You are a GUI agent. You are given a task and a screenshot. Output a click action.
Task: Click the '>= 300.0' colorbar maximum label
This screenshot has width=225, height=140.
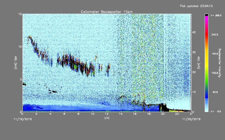point(216,15)
